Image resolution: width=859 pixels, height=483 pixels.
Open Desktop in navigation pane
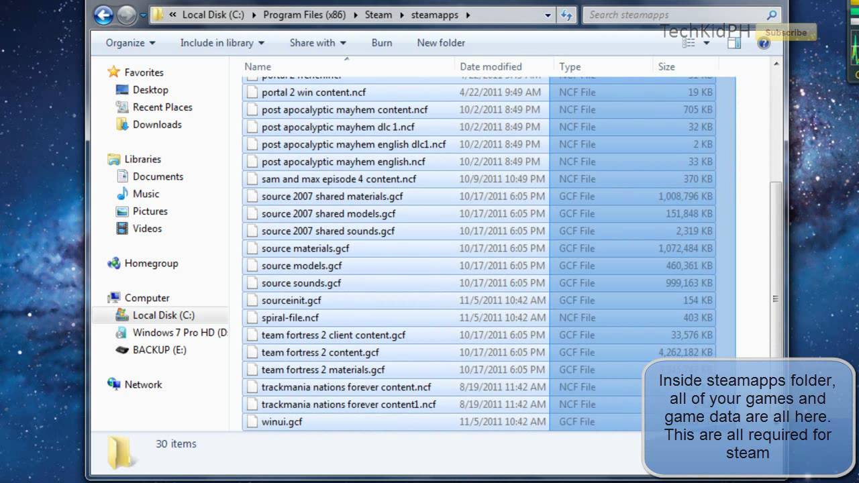pos(150,90)
